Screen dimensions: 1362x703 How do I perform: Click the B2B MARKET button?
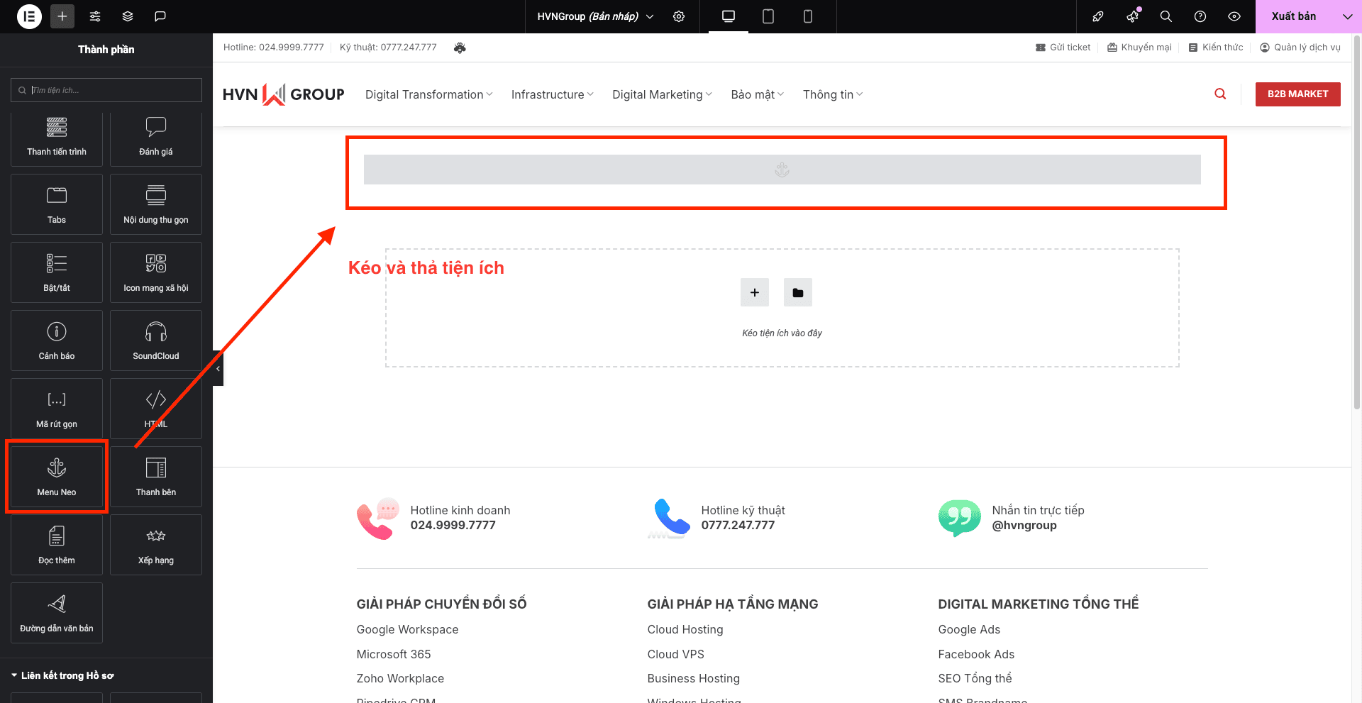coord(1297,94)
